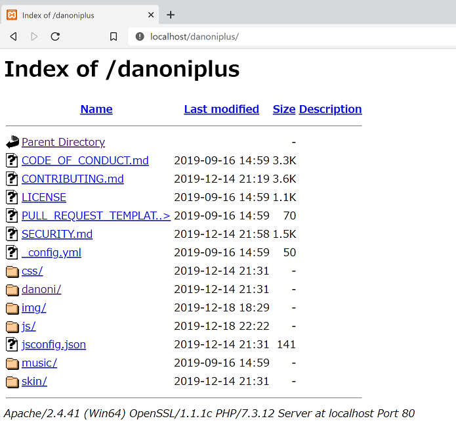Image resolution: width=456 pixels, height=429 pixels.
Task: Close the 'Index of /danoniplus' tab
Action: (151, 15)
